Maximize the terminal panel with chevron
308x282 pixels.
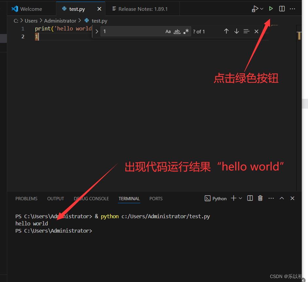pyautogui.click(x=281, y=198)
